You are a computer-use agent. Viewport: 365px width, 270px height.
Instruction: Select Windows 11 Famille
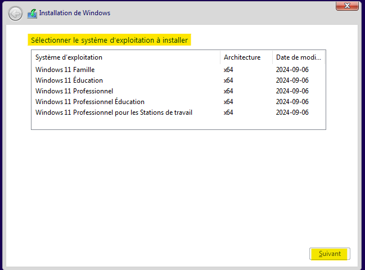(65, 70)
